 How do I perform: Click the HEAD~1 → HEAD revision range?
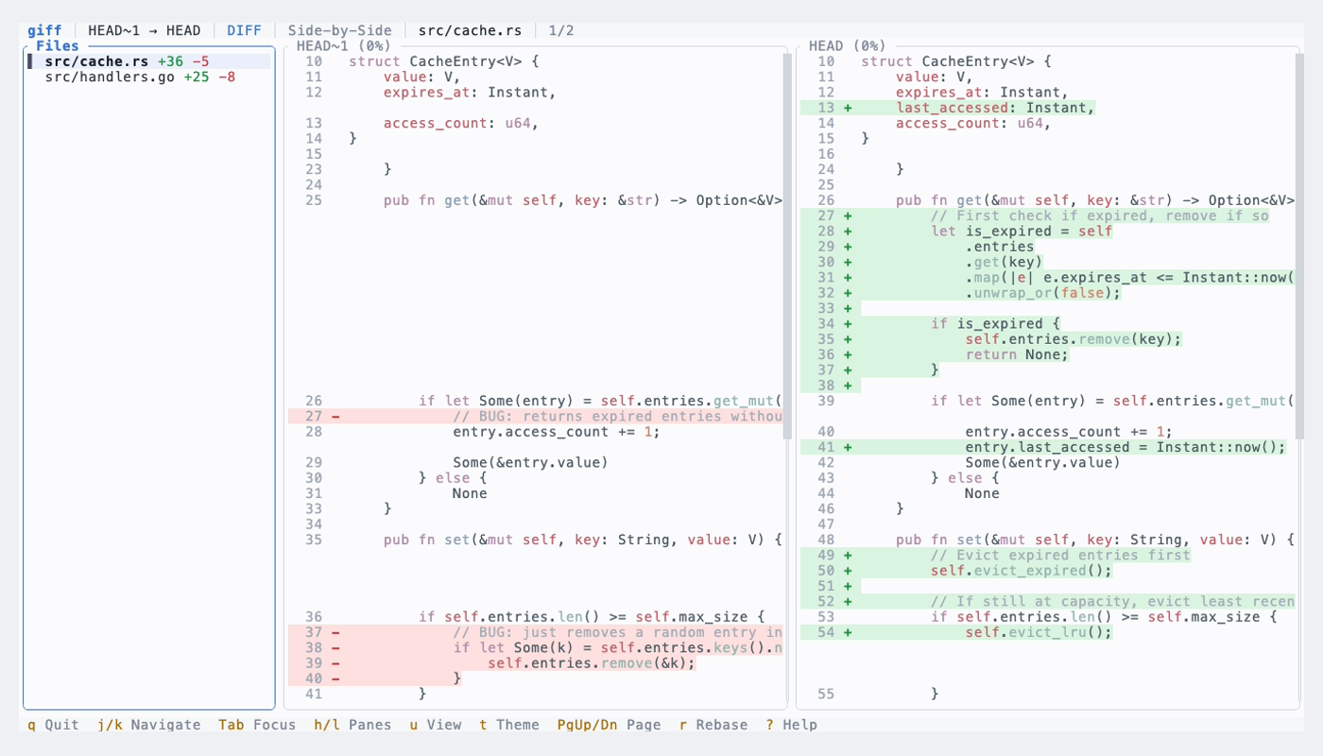[x=145, y=30]
